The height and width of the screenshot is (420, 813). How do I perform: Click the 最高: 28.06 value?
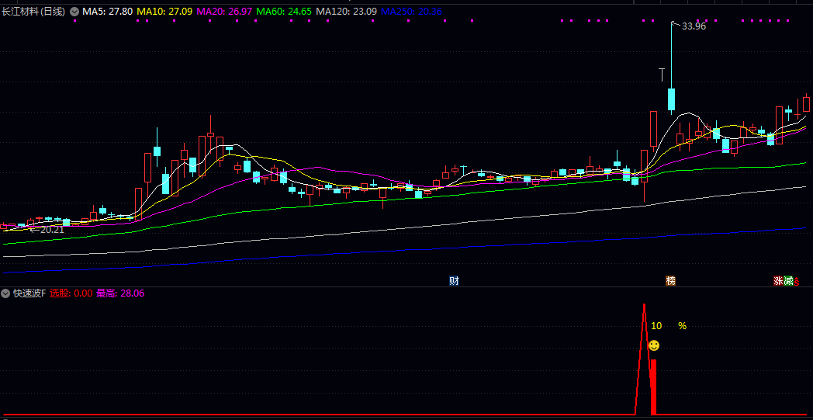tap(120, 293)
